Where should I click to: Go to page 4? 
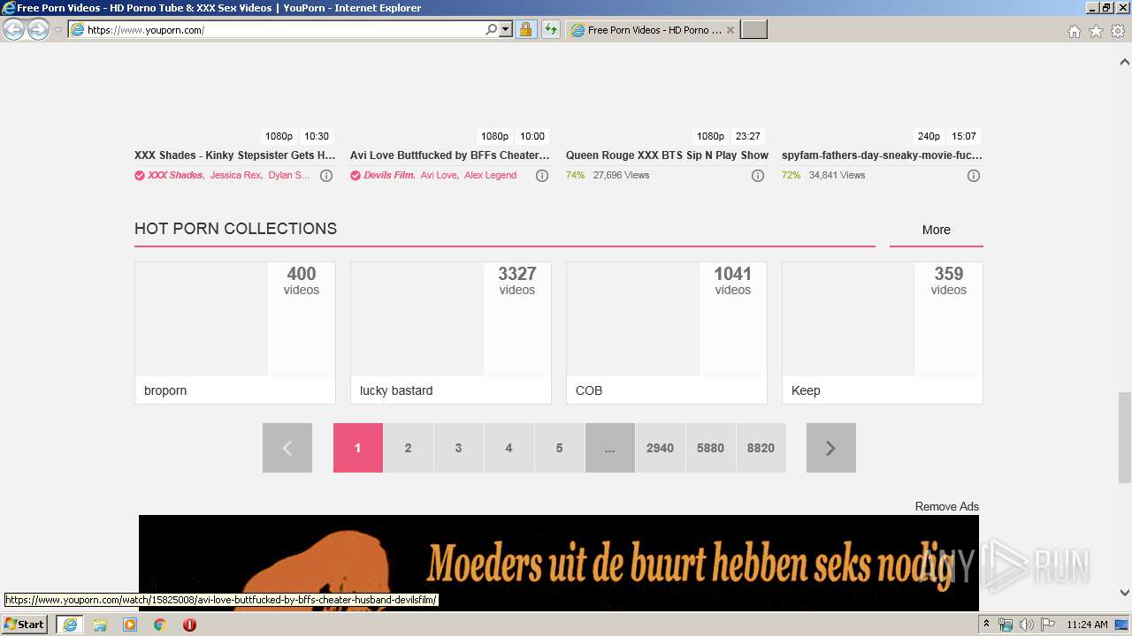pyautogui.click(x=509, y=448)
